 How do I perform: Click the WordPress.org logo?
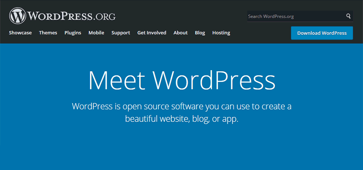click(x=62, y=16)
